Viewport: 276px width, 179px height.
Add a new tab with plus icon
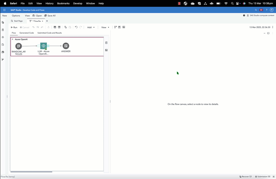47,21
